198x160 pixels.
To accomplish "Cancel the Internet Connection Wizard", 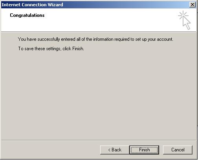I will 178,150.
